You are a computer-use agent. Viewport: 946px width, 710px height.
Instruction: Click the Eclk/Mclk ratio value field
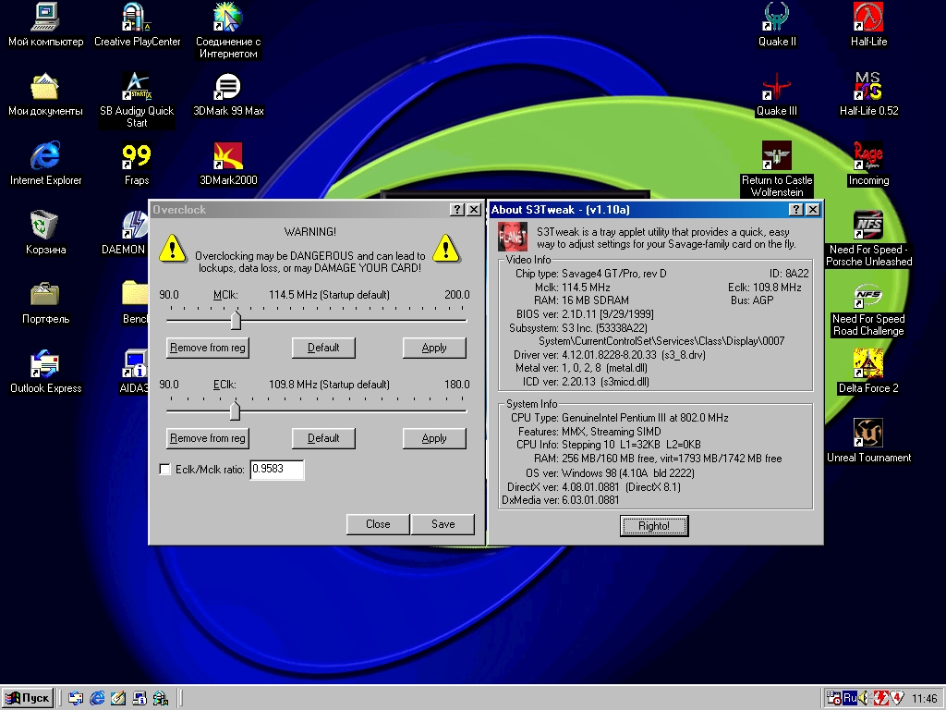pos(277,469)
